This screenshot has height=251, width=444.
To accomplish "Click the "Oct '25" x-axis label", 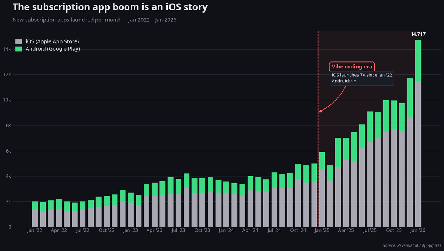I will [394, 231].
